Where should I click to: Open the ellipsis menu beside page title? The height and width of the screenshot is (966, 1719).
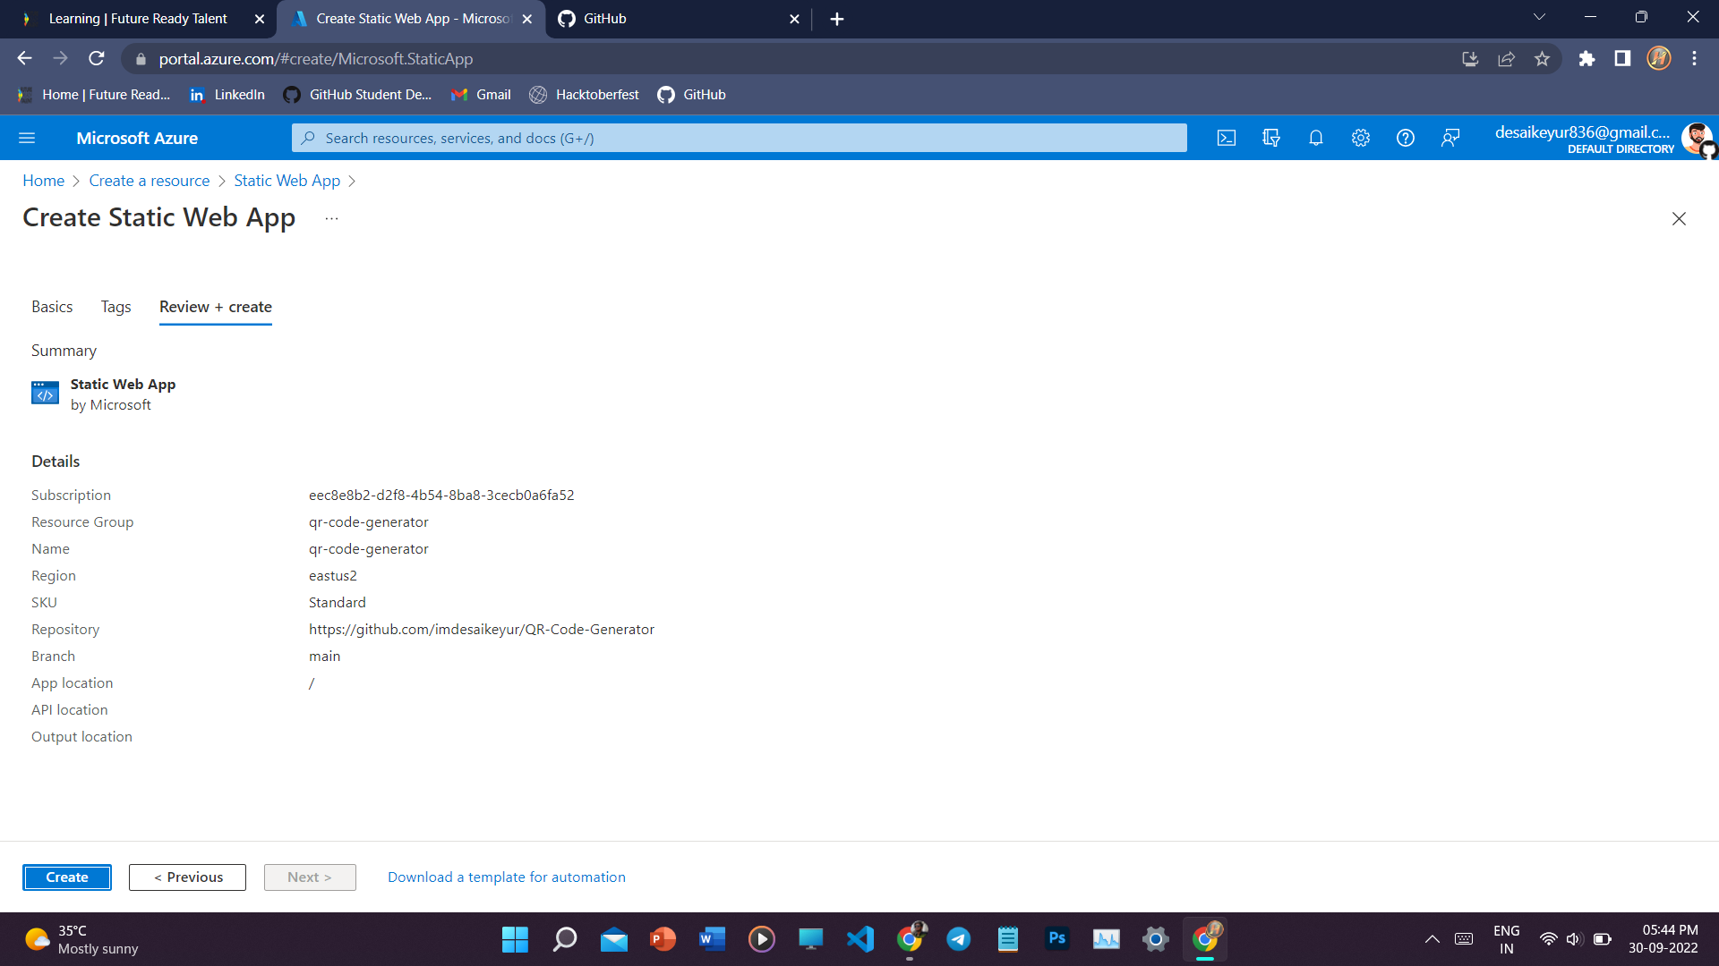[x=331, y=217]
